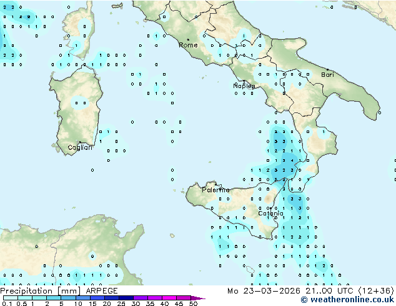
Task: Click the Cagliari city label
Action: (x=80, y=147)
